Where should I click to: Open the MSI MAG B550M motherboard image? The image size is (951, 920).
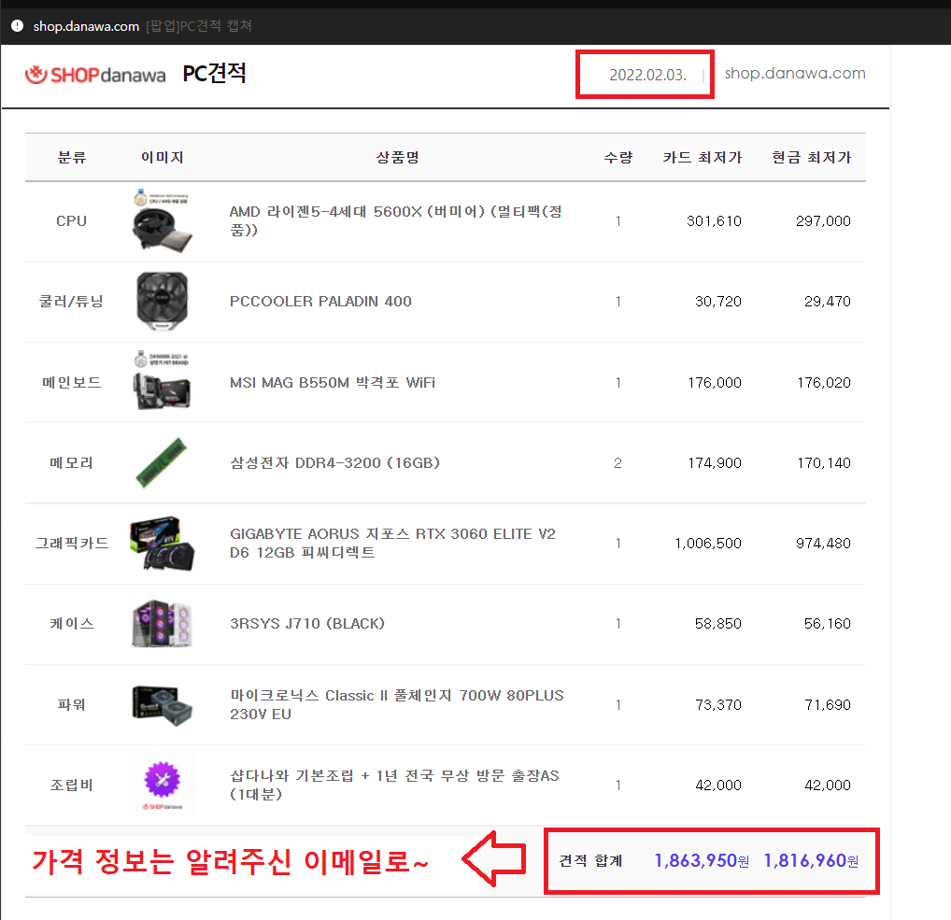click(162, 382)
